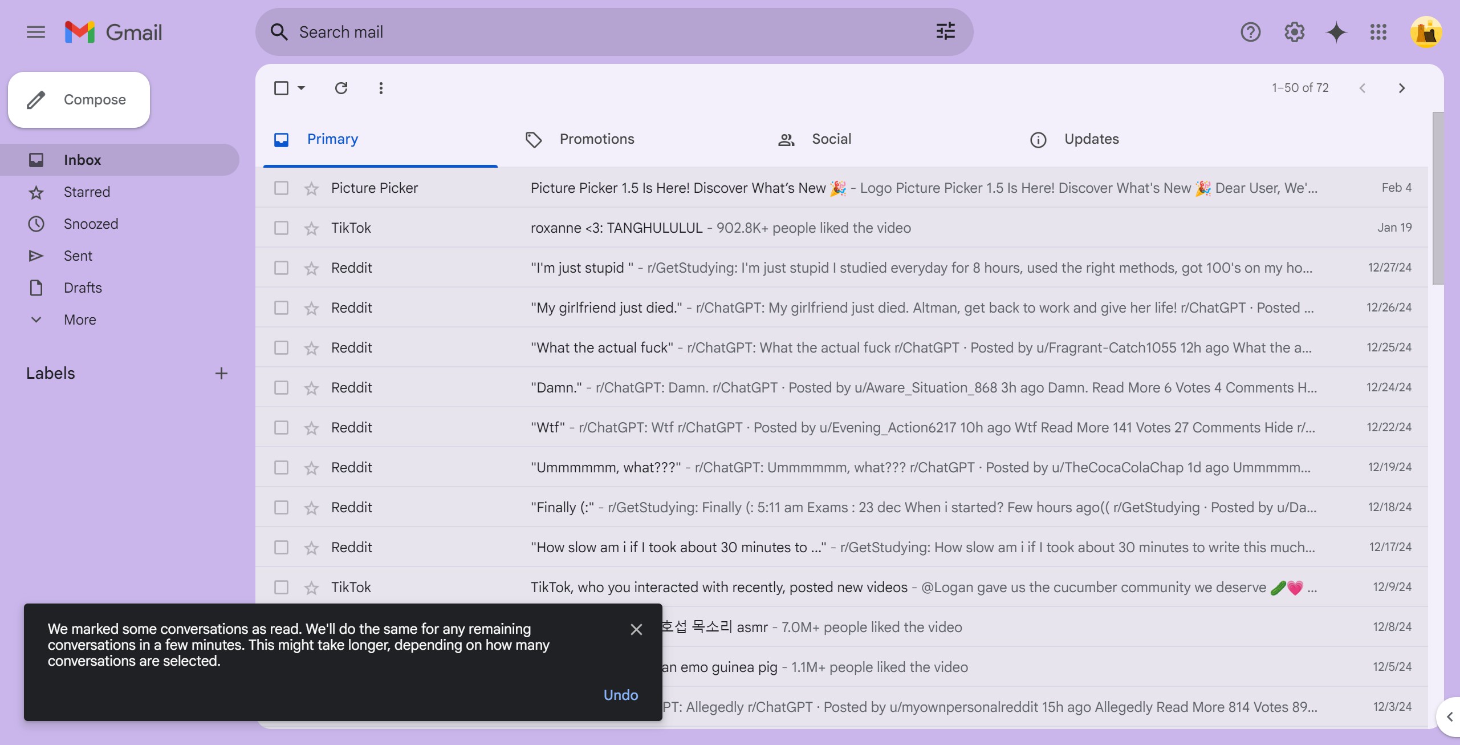This screenshot has height=745, width=1460.
Task: Open the main menu hamburger icon
Action: pos(36,32)
